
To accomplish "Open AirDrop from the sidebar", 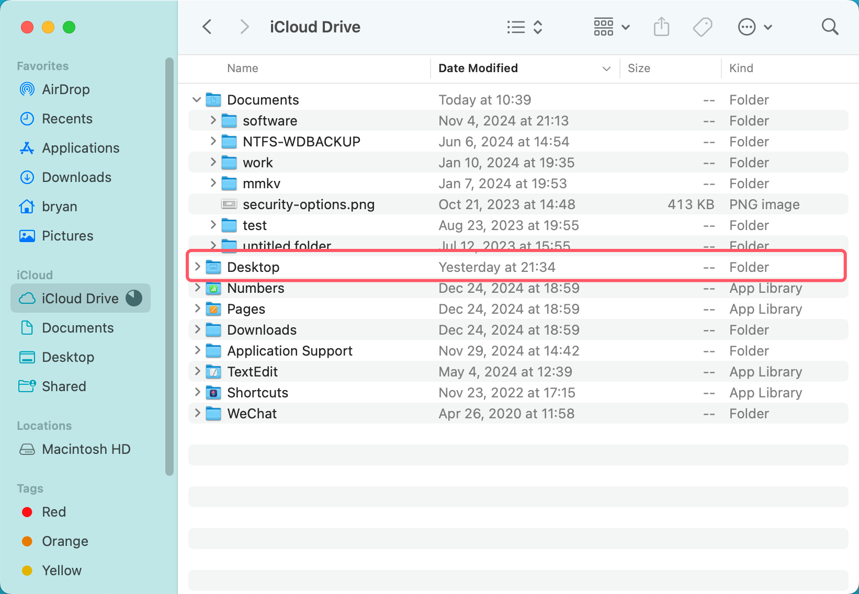I will [66, 89].
